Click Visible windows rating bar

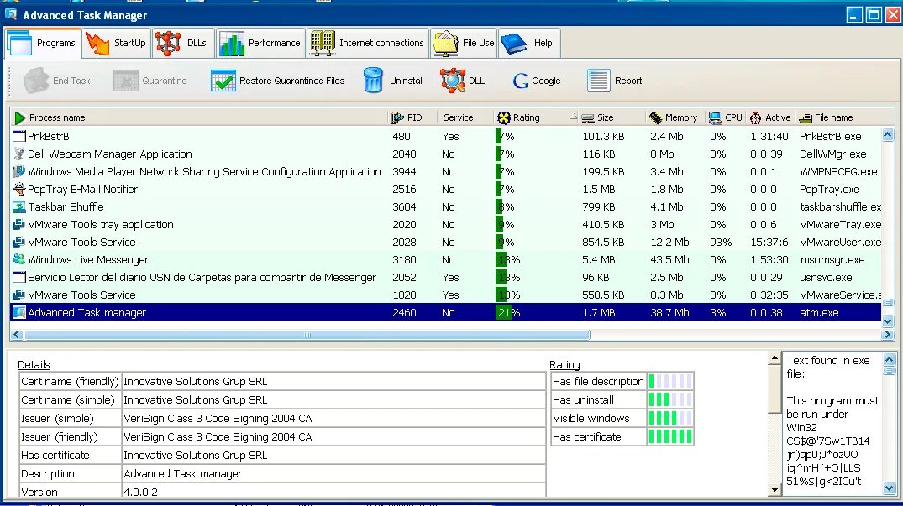click(x=670, y=418)
